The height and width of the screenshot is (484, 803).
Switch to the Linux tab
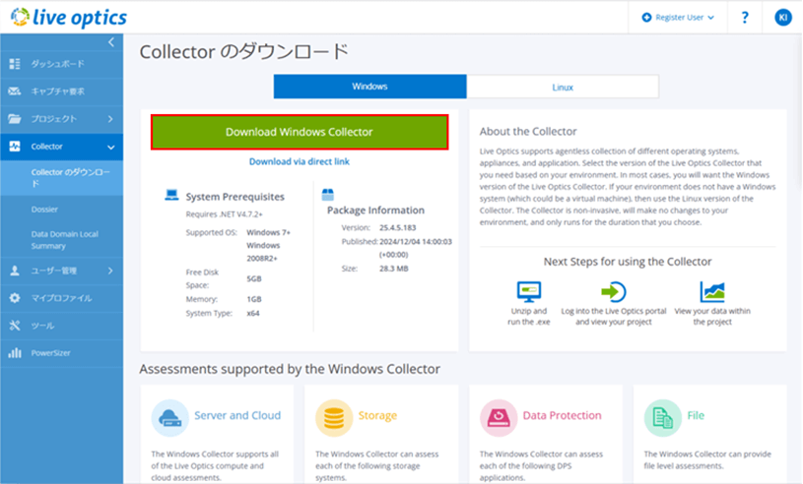point(563,87)
